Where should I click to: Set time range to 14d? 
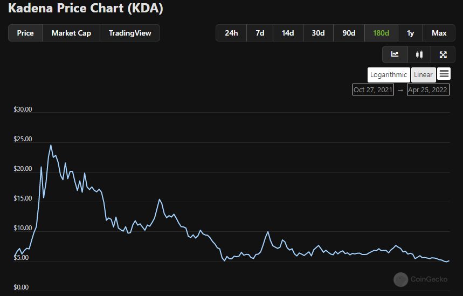point(288,33)
